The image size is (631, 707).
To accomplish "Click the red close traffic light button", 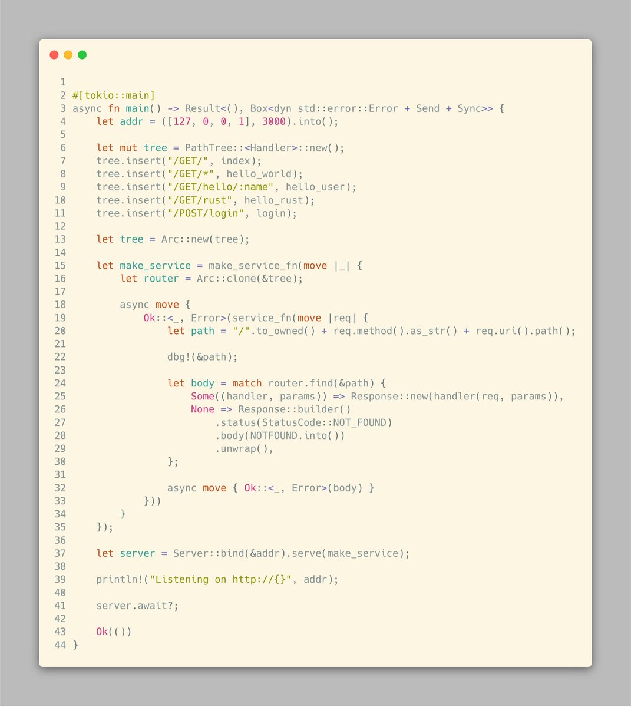I will (x=54, y=54).
